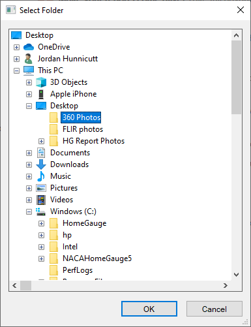Screen dimensions: 251x327
Task: Select the This PC label
Action: tap(50, 70)
